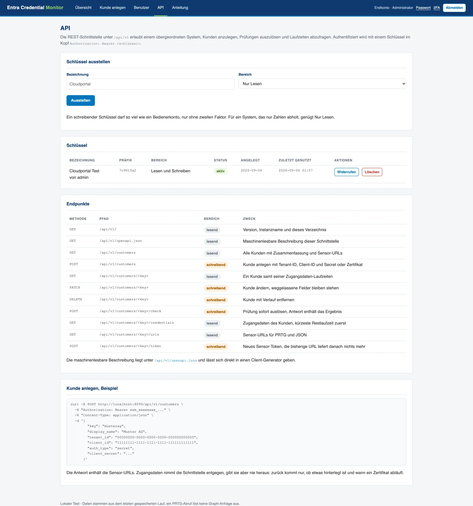
Task: Go to the Benutzer nav tab
Action: 142,8
